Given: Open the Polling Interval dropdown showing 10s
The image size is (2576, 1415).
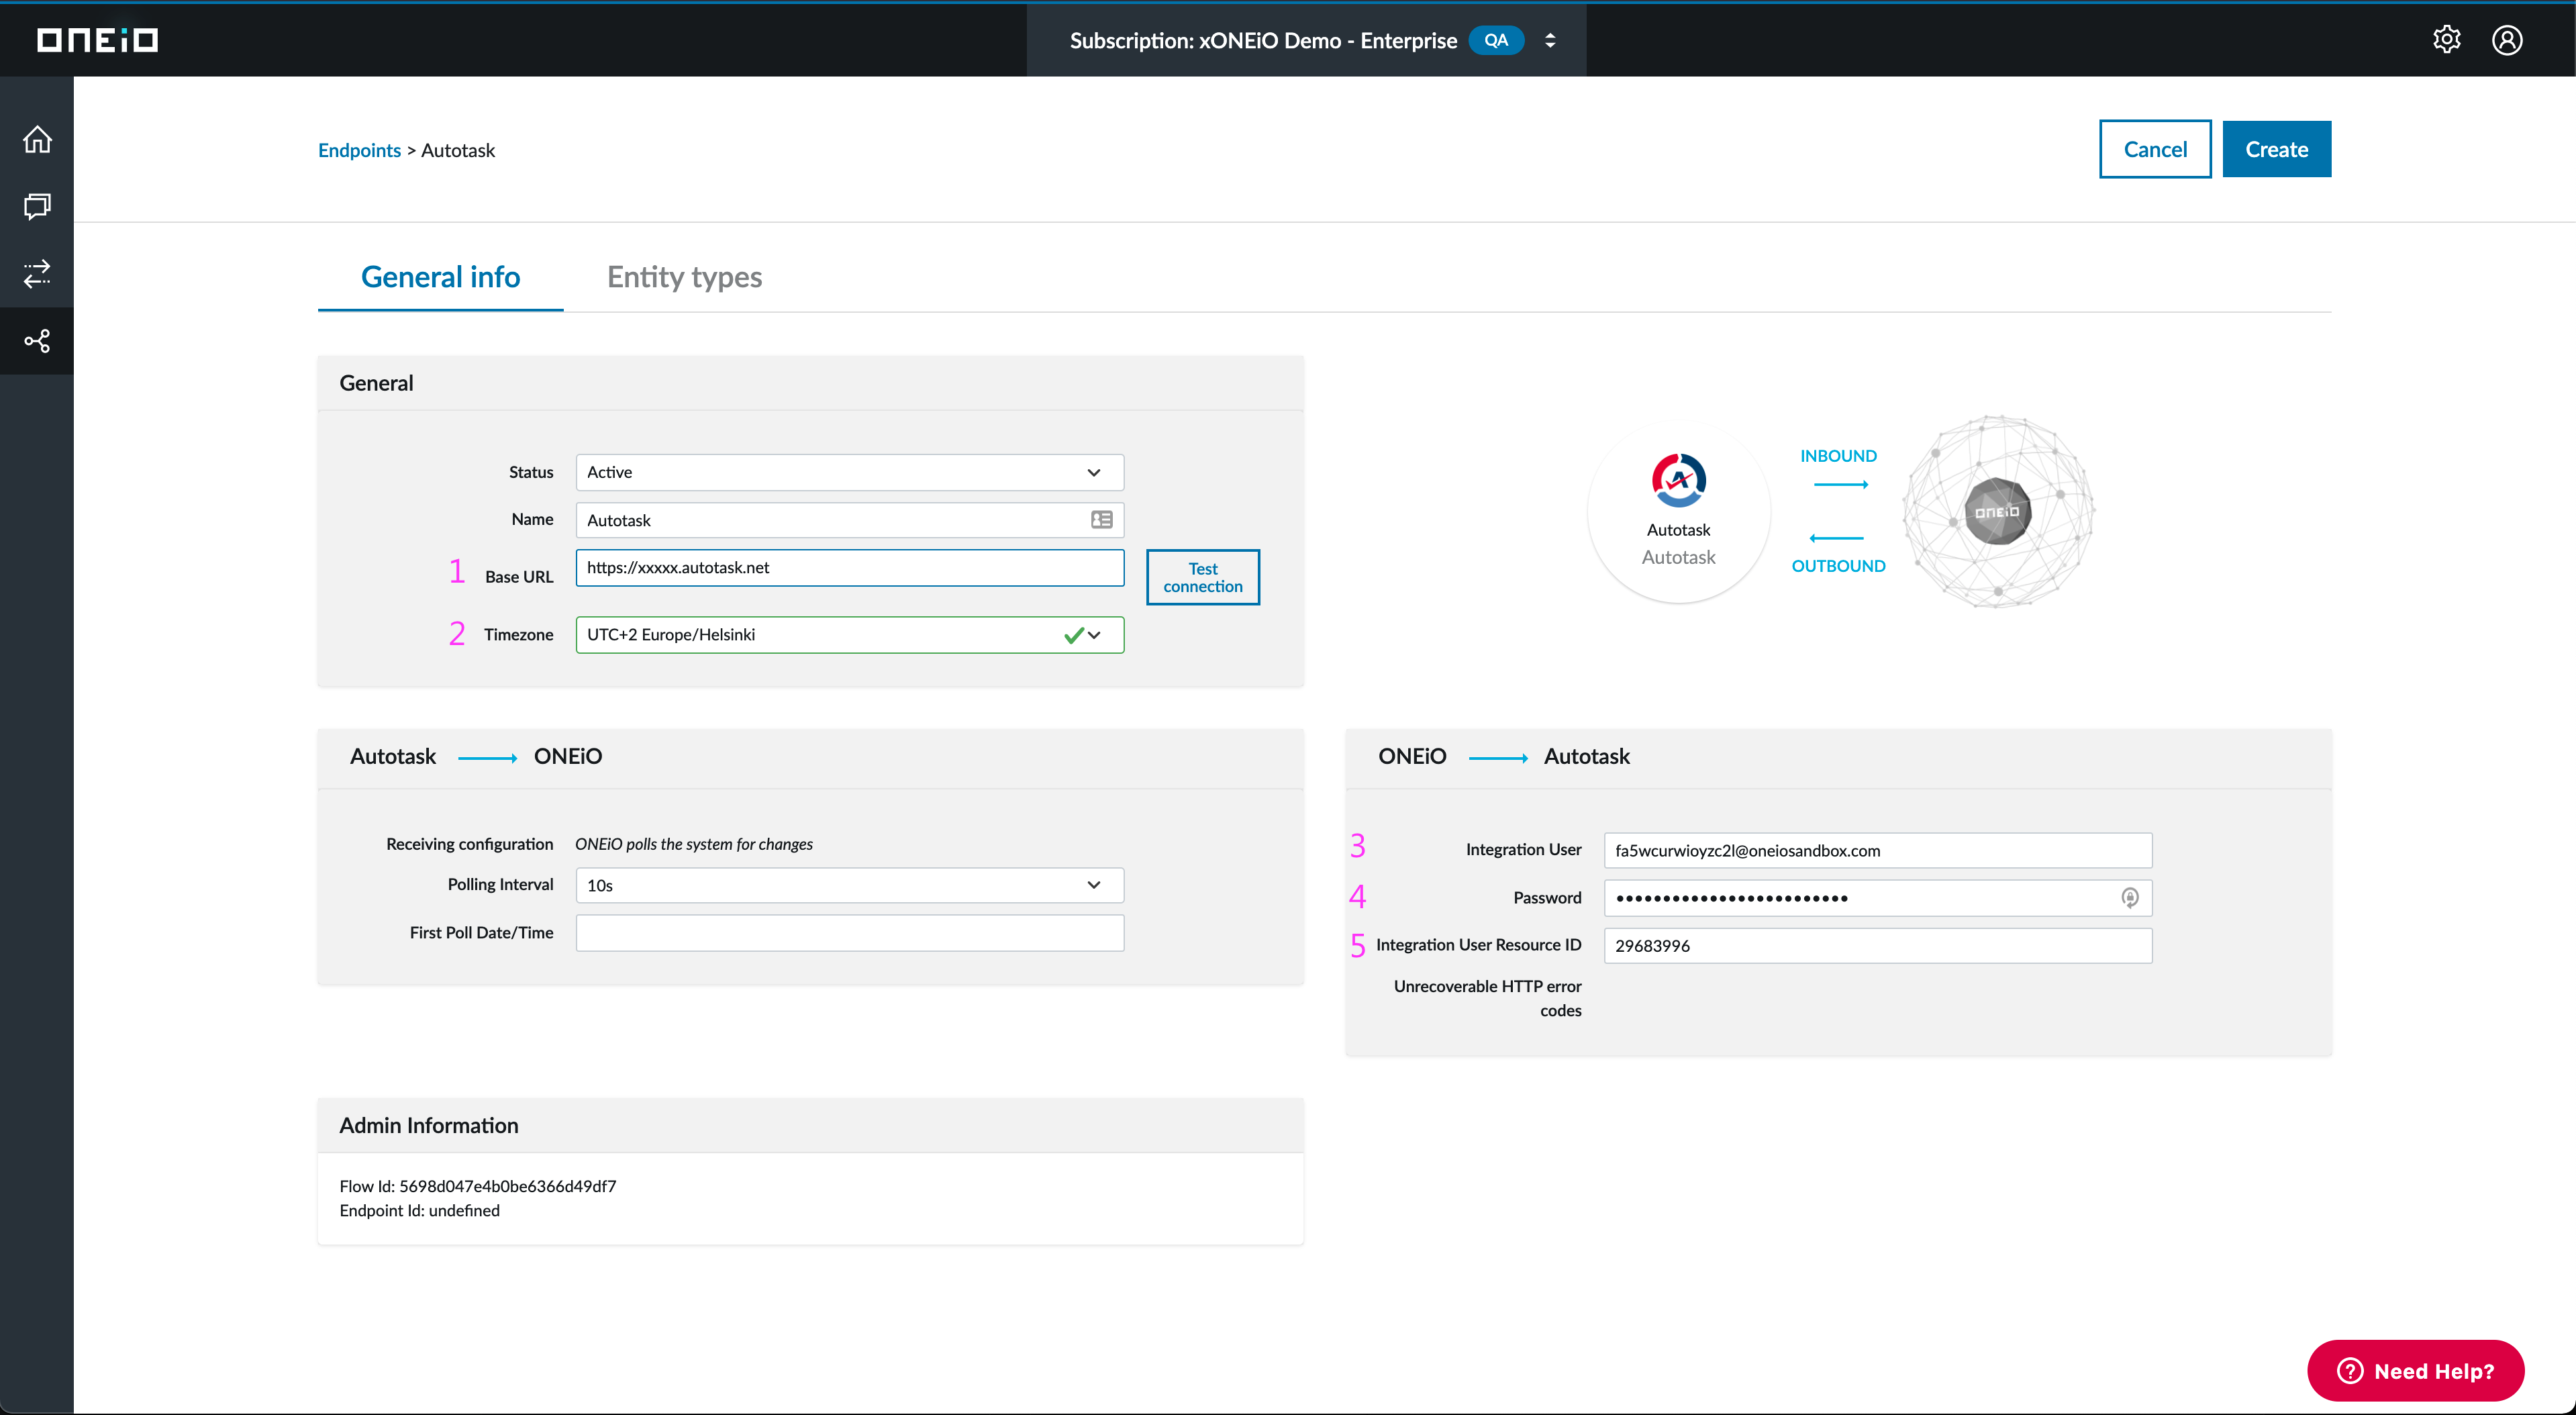Looking at the screenshot, I should pyautogui.click(x=849, y=885).
